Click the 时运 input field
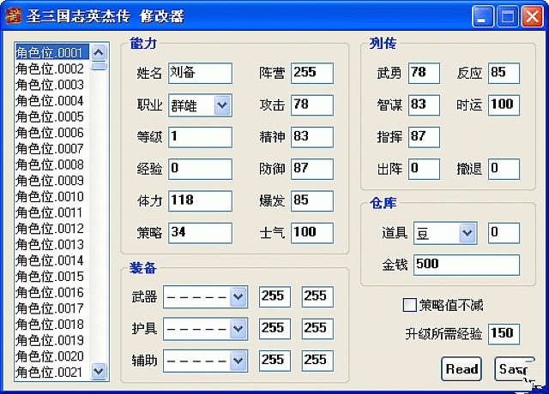Viewport: 549px width, 394px height. coord(504,104)
